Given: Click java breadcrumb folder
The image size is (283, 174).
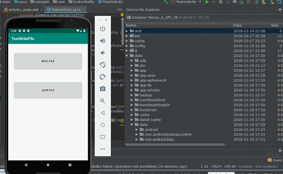Looking at the screenshot, I should click(x=20, y=2).
